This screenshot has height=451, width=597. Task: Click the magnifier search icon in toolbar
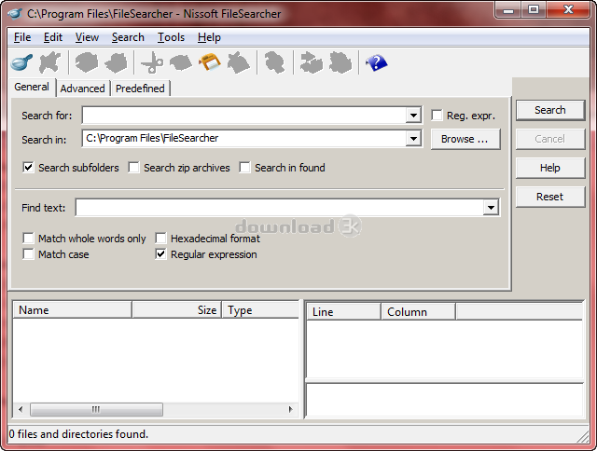[21, 63]
